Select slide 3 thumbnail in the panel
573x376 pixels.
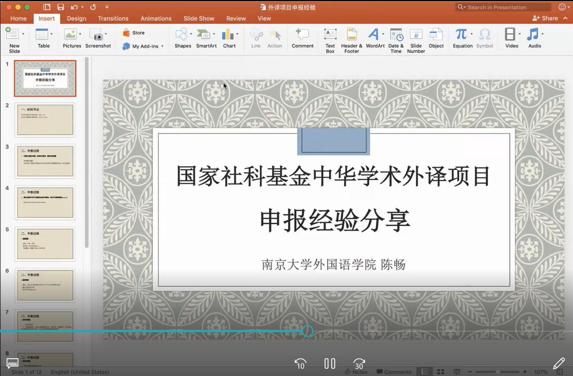tap(45, 161)
